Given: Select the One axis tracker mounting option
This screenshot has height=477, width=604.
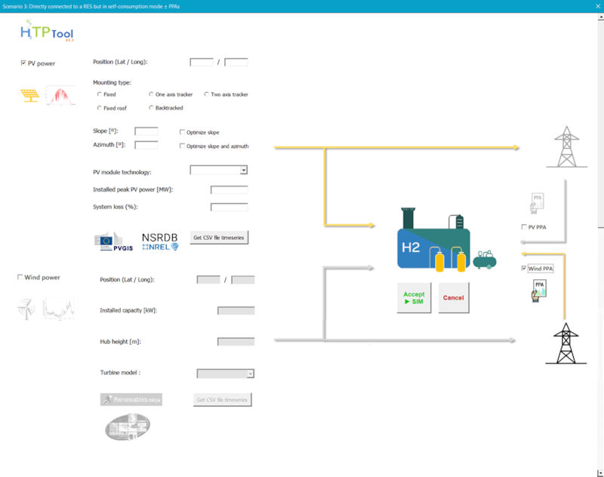Looking at the screenshot, I should click(152, 94).
